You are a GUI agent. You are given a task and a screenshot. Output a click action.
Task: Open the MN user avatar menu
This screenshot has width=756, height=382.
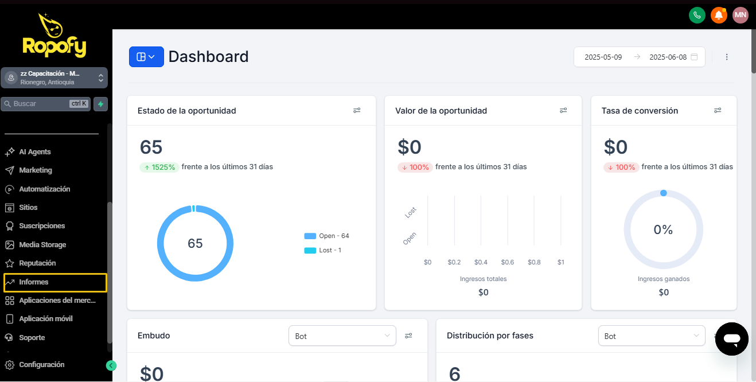(741, 15)
